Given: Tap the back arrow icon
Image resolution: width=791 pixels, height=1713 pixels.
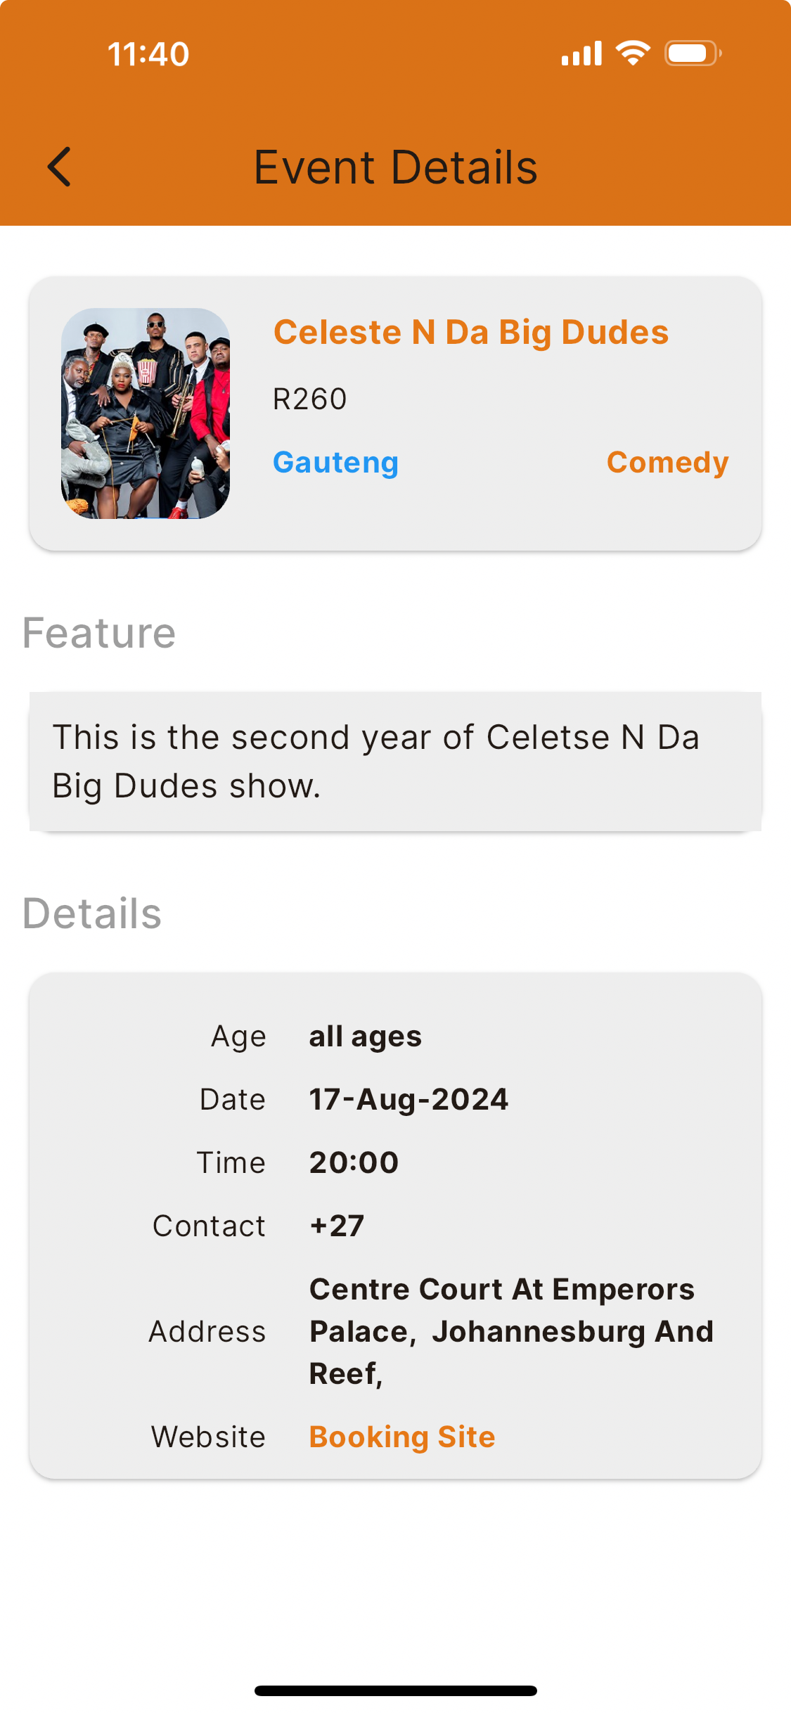Looking at the screenshot, I should 60,167.
